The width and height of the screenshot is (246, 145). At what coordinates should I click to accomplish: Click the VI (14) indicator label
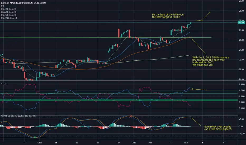(4, 84)
